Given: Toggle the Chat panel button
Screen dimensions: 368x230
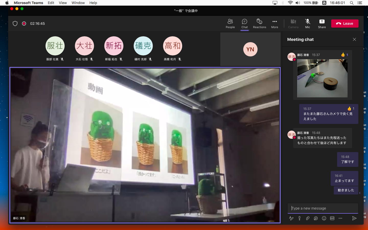Looking at the screenshot, I should tap(245, 24).
